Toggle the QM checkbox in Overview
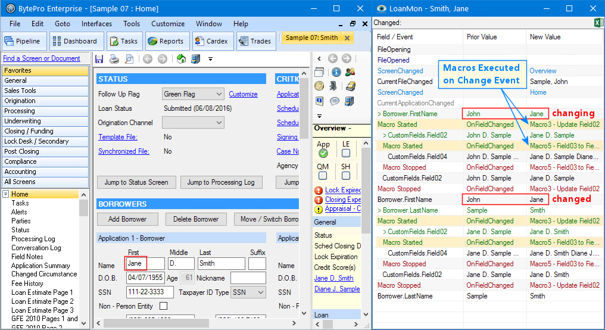The height and width of the screenshot is (330, 605). click(323, 176)
